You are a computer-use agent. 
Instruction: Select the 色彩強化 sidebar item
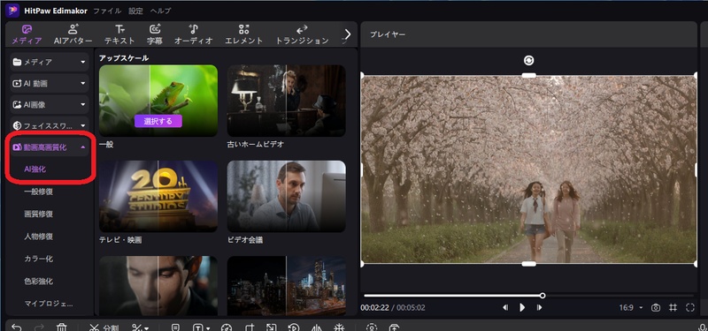38,281
